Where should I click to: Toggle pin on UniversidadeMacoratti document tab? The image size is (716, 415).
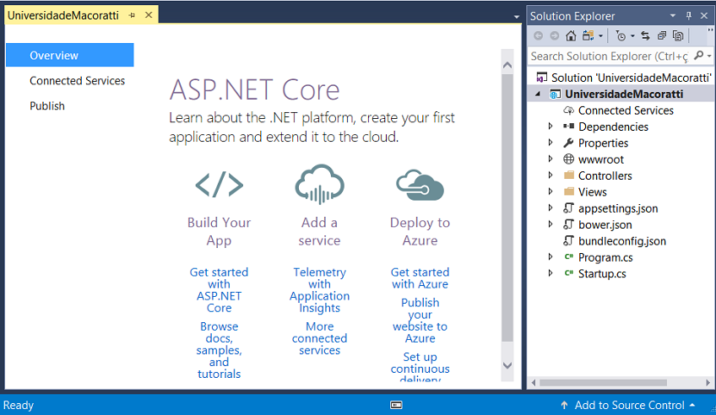[x=132, y=15]
